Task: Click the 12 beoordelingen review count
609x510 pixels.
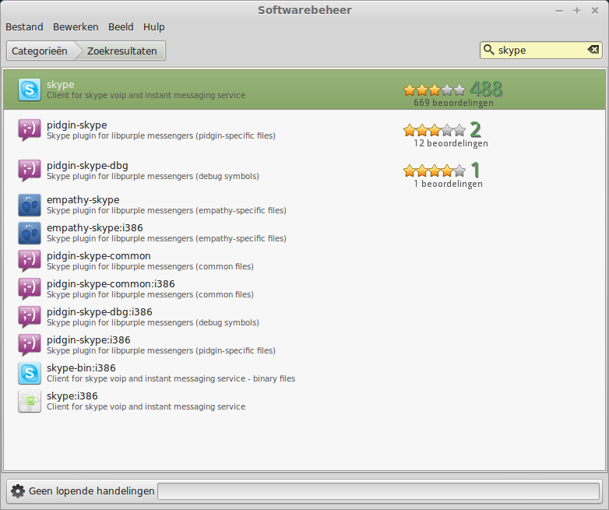Action: 451,143
